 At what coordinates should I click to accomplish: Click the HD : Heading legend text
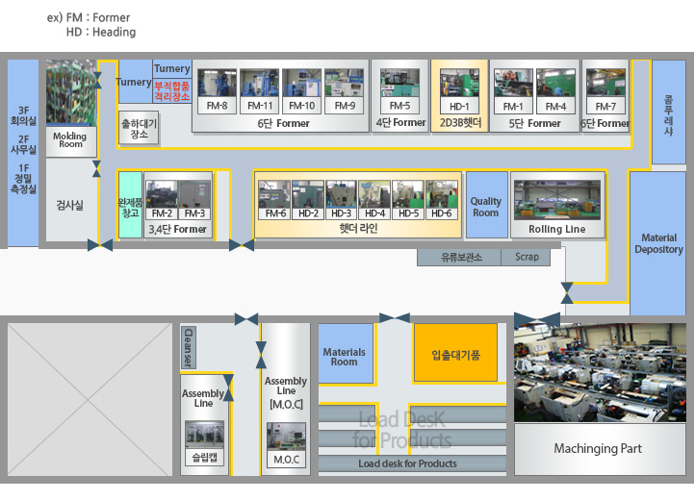coord(101,32)
